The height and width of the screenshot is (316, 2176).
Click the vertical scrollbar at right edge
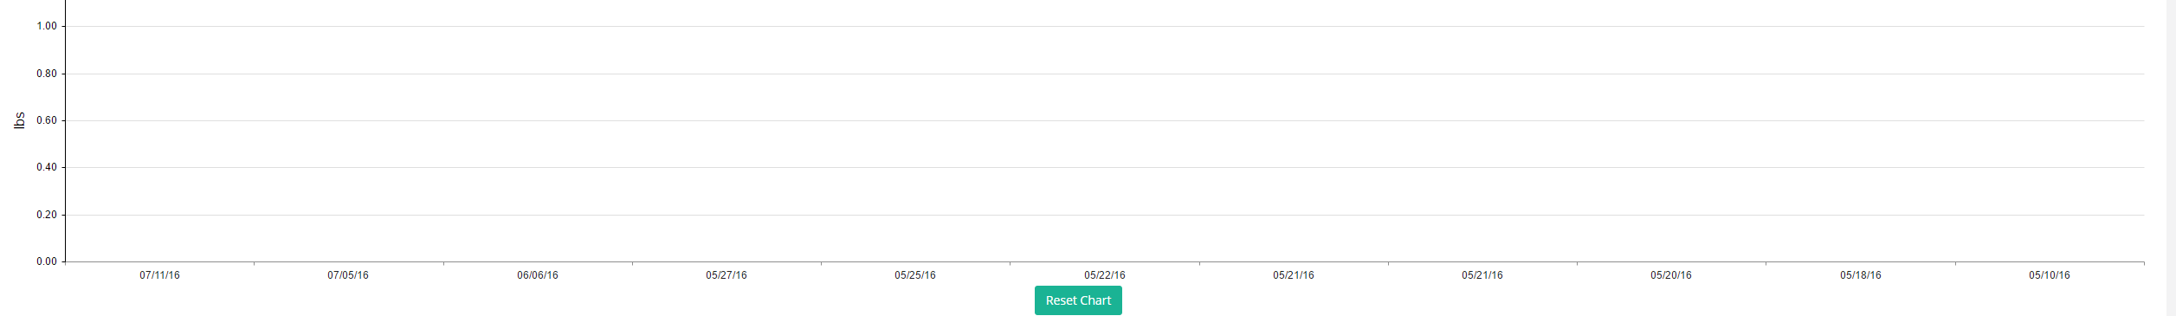pos(2171,158)
